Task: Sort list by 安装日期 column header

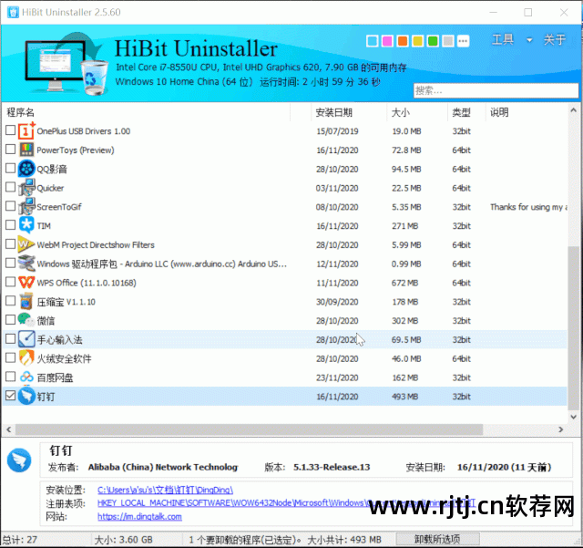Action: tap(333, 112)
